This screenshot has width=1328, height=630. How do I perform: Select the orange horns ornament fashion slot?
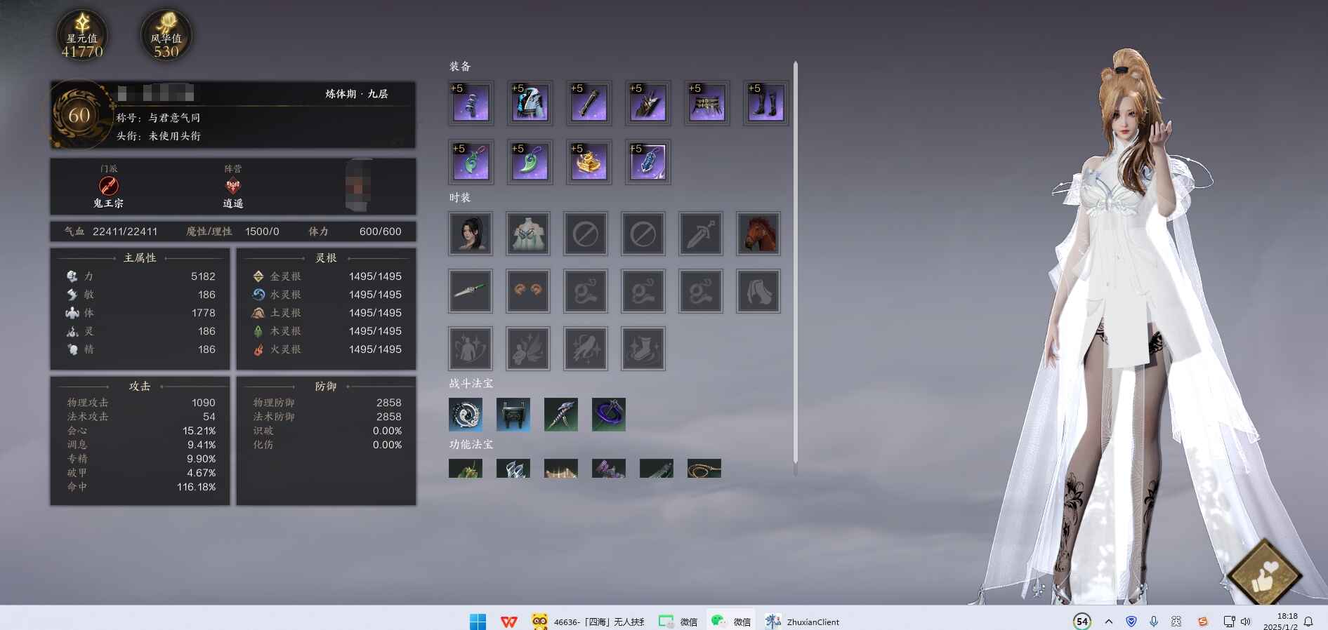(x=528, y=291)
